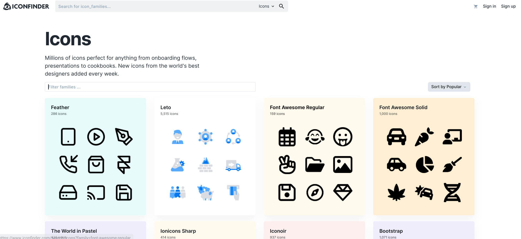This screenshot has height=239, width=521.
Task: Click Sign in link
Action: point(489,6)
